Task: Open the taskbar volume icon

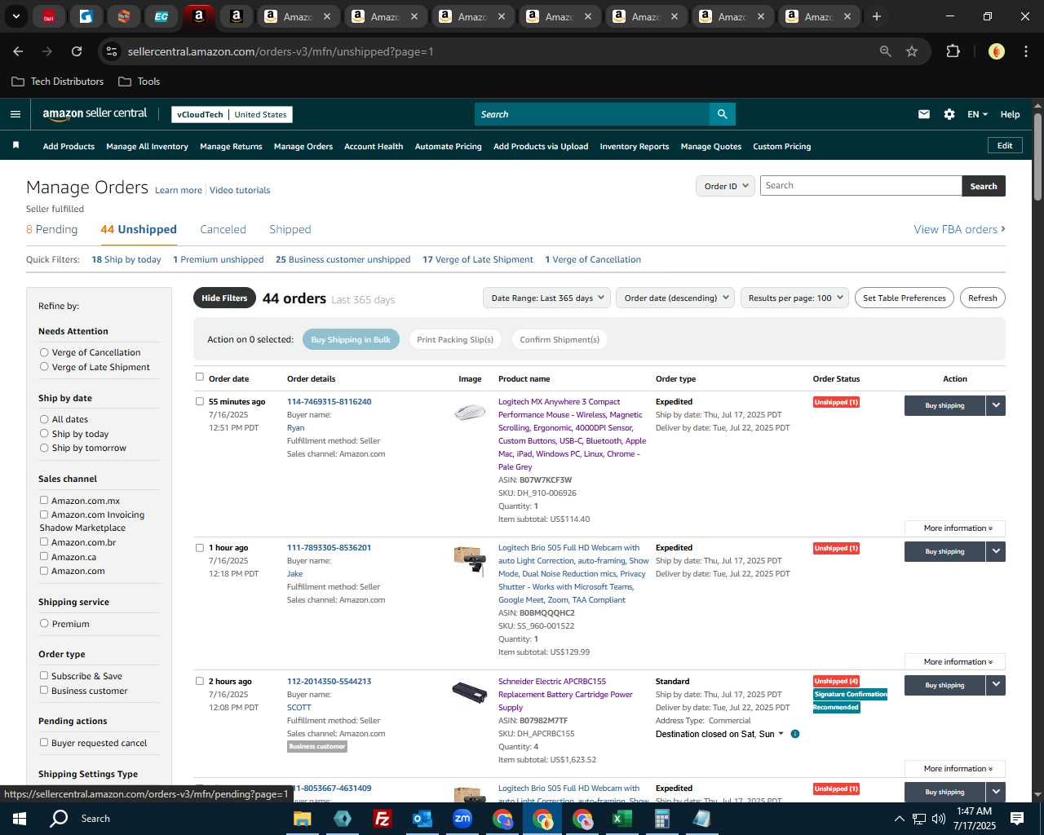Action: pyautogui.click(x=939, y=819)
